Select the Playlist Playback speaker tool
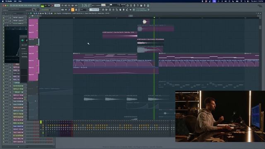This screenshot has height=149, width=265. tap(51, 13)
